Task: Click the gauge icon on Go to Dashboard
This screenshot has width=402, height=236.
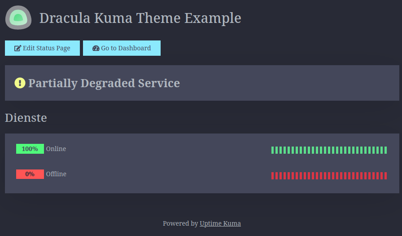Action: (96, 48)
